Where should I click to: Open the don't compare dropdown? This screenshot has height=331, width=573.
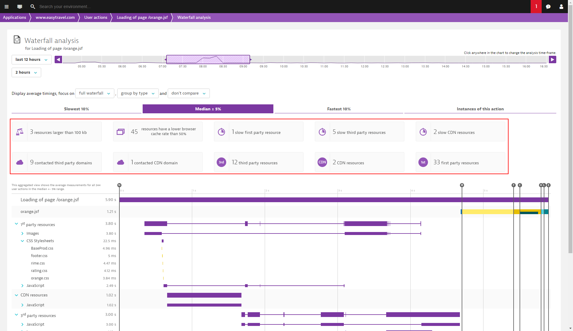pyautogui.click(x=188, y=93)
